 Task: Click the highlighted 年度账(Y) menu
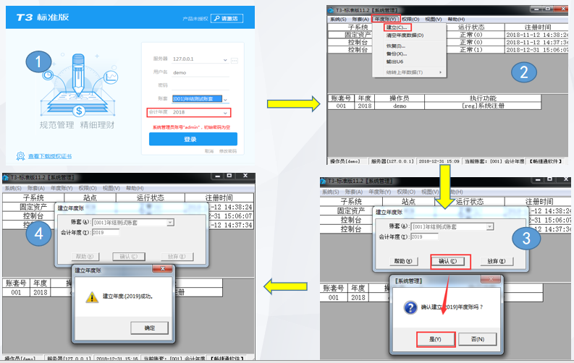386,19
